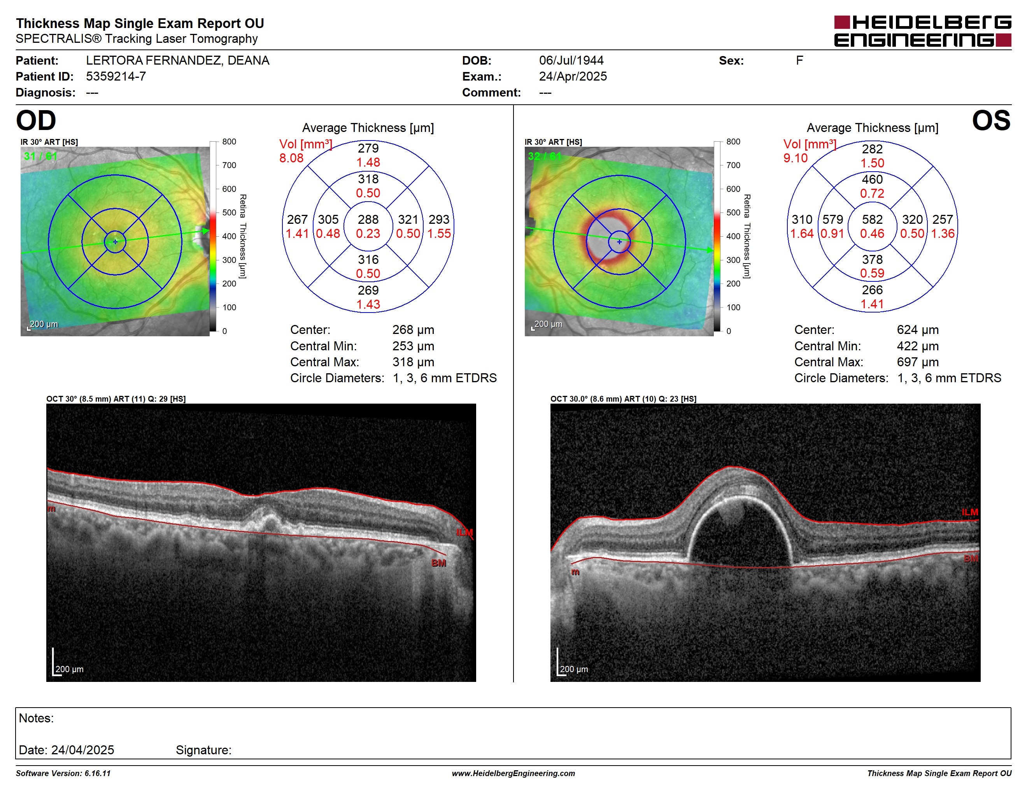1027x794 pixels.
Task: Click OS inner left sector thickness 579
Action: [833, 220]
